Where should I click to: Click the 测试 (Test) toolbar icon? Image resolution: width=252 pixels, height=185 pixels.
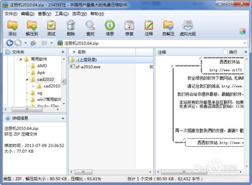tap(51, 26)
